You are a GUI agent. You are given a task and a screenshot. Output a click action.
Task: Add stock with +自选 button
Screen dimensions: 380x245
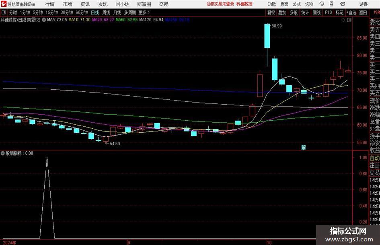351,12
